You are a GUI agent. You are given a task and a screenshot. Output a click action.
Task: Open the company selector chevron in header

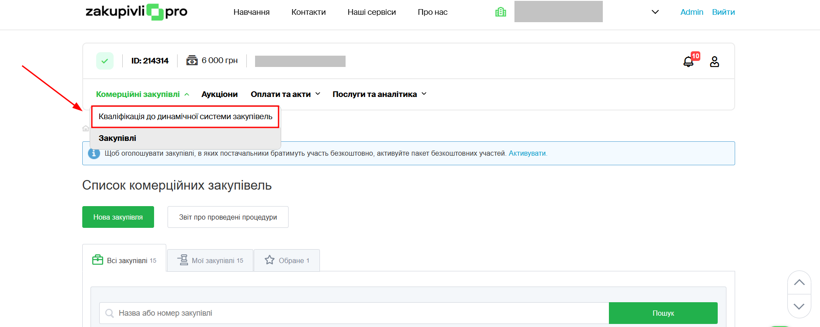coord(655,12)
